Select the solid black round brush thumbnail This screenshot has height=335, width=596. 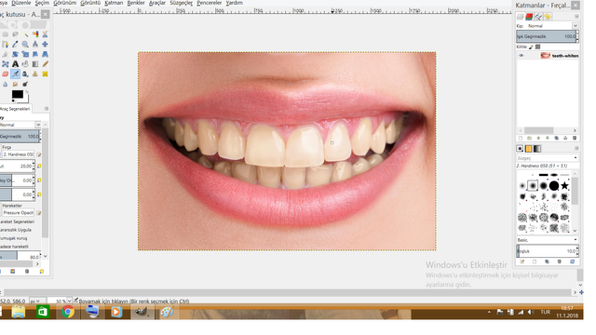point(554,186)
